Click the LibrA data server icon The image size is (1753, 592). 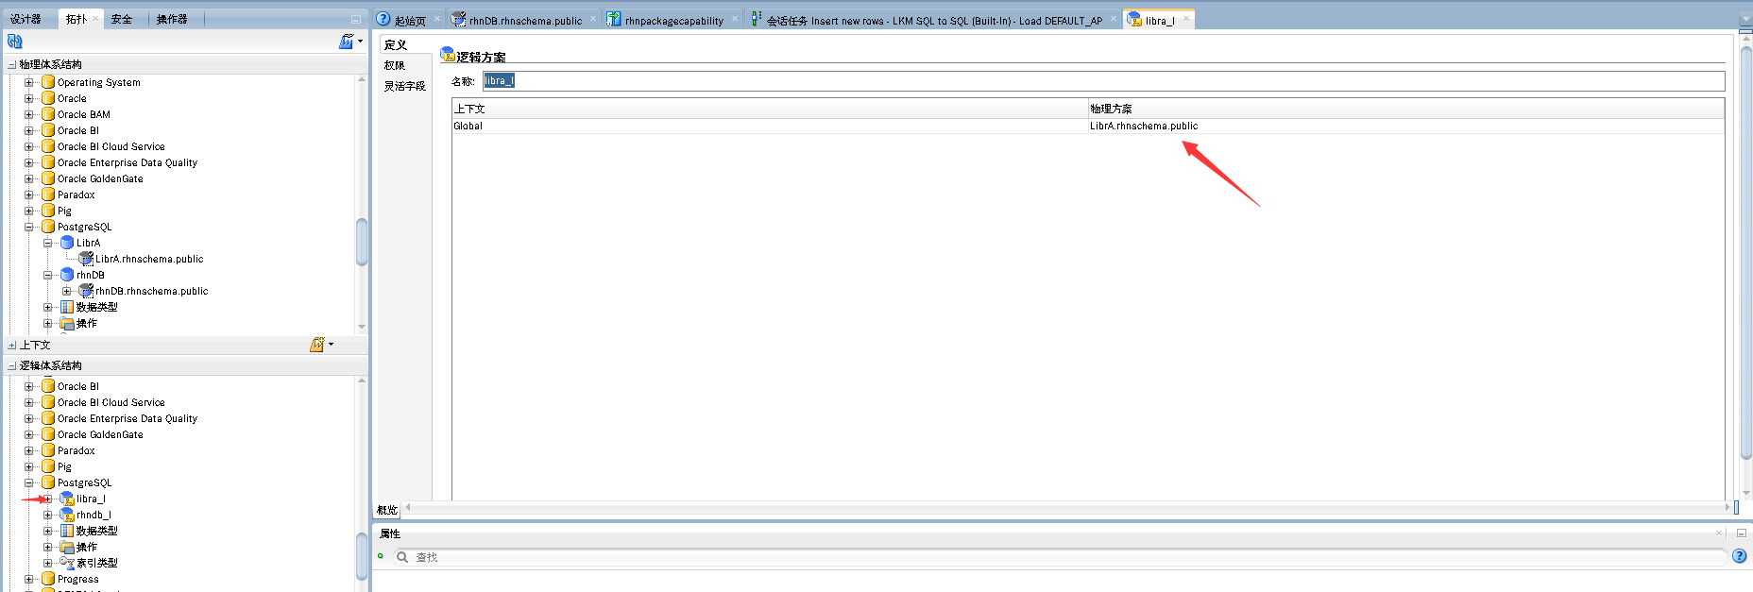67,243
